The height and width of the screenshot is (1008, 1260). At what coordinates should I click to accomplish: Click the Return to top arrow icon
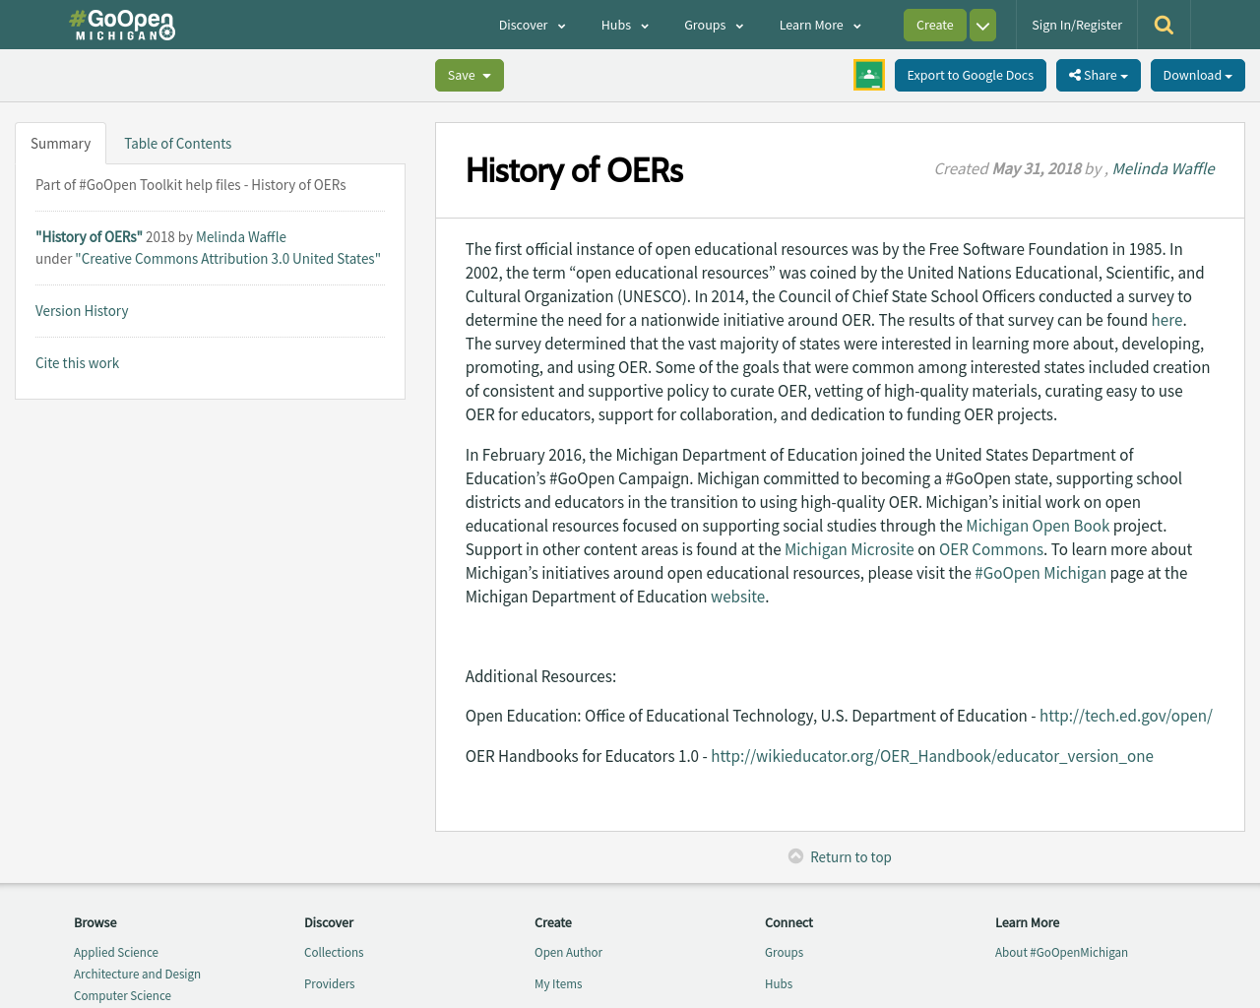tap(794, 855)
